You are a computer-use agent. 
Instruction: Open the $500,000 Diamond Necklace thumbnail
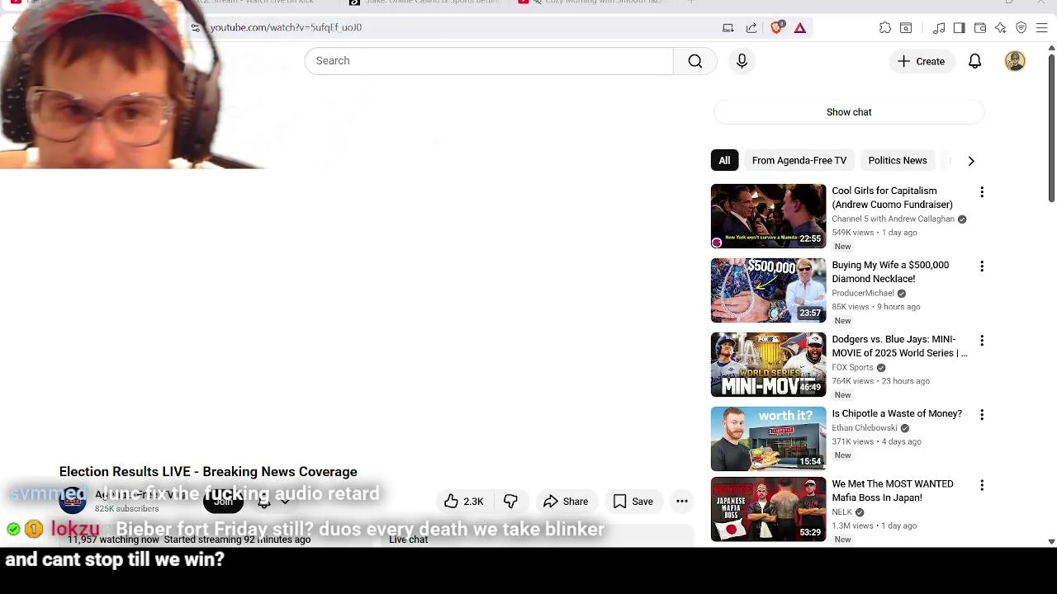coord(768,290)
